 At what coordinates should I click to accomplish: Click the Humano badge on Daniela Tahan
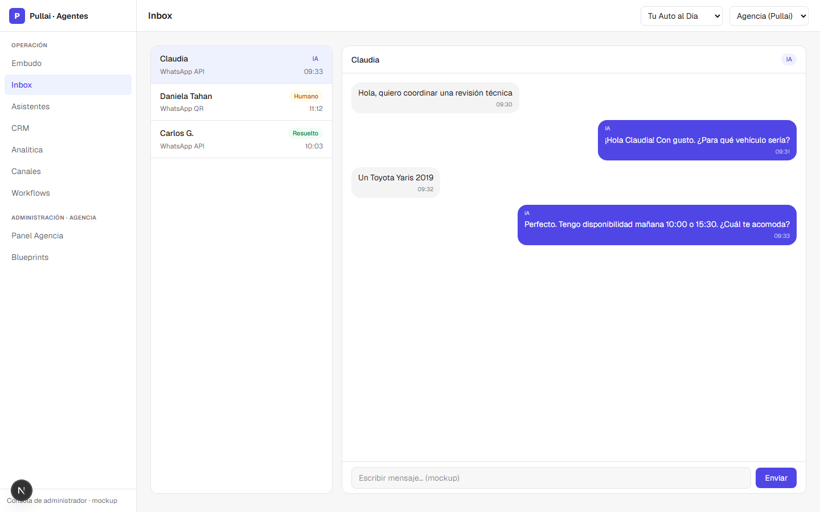tap(306, 96)
